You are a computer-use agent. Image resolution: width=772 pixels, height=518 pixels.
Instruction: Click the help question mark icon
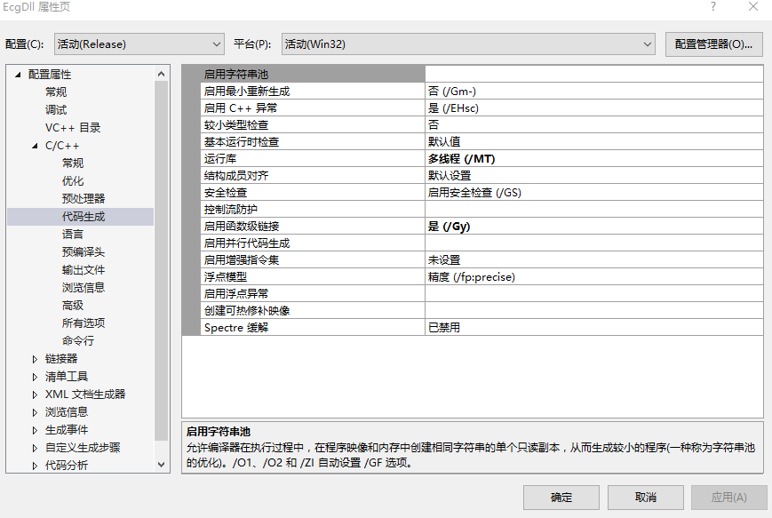pos(712,6)
